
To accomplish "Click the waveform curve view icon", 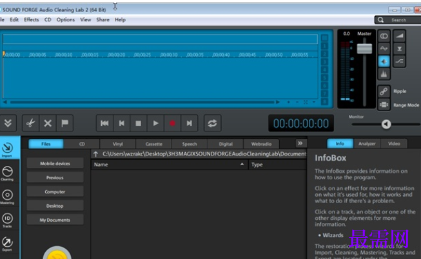I will pos(384,48).
